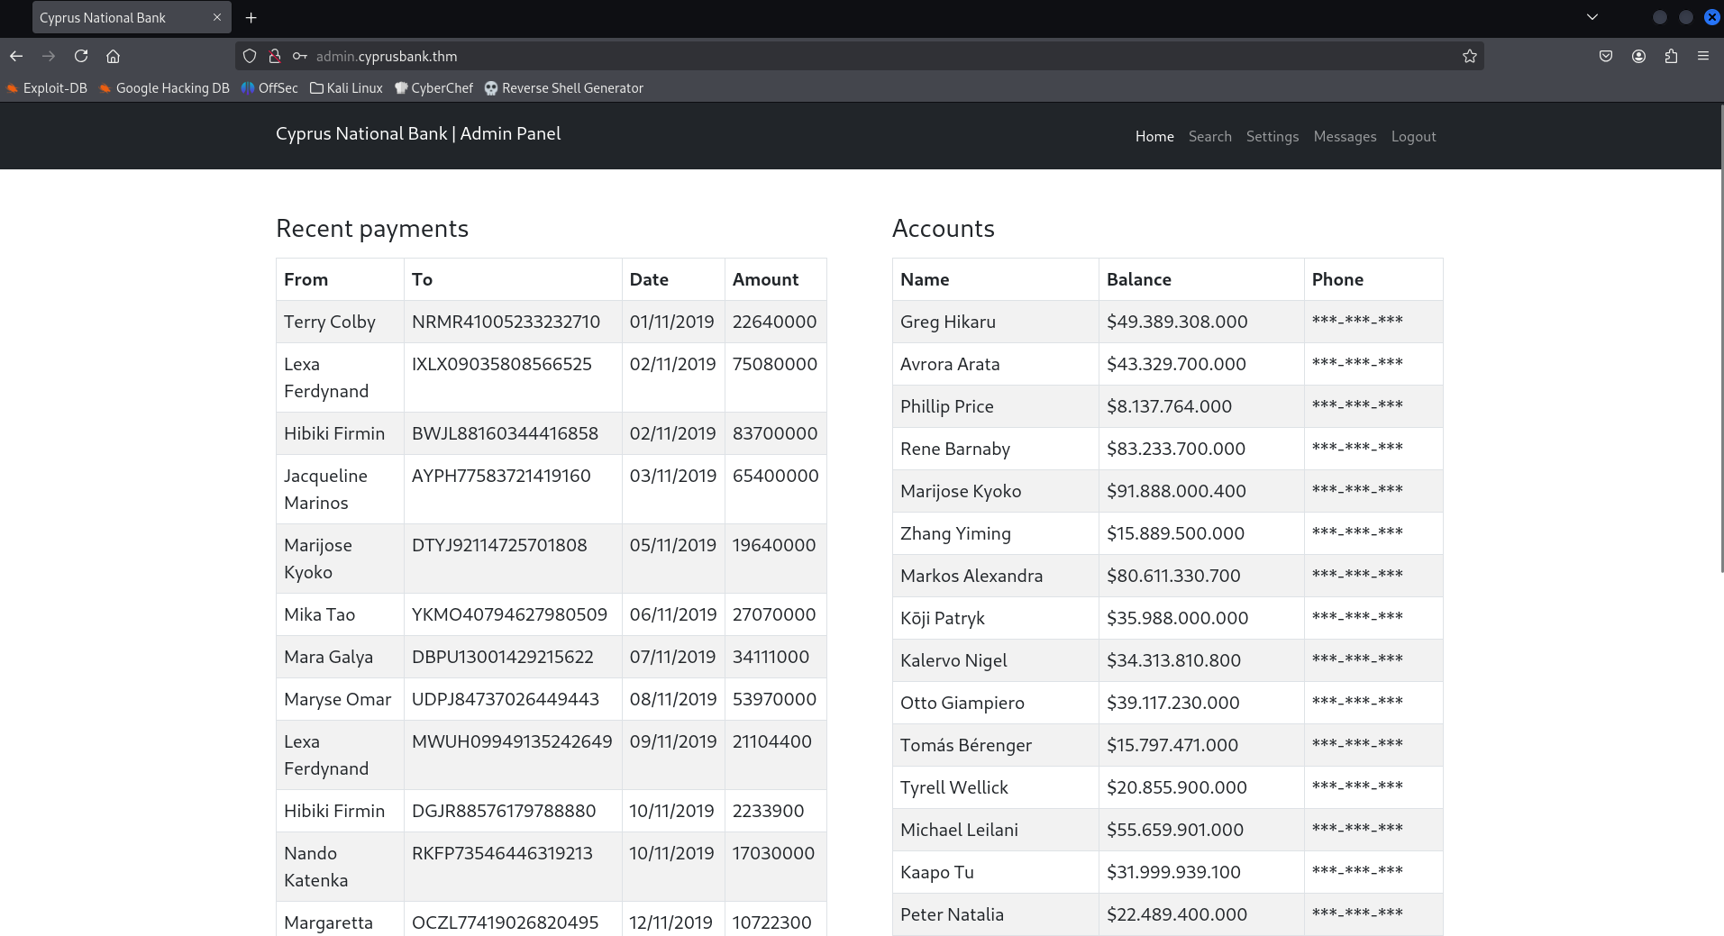Open the extensions puzzle icon

[x=1671, y=56]
